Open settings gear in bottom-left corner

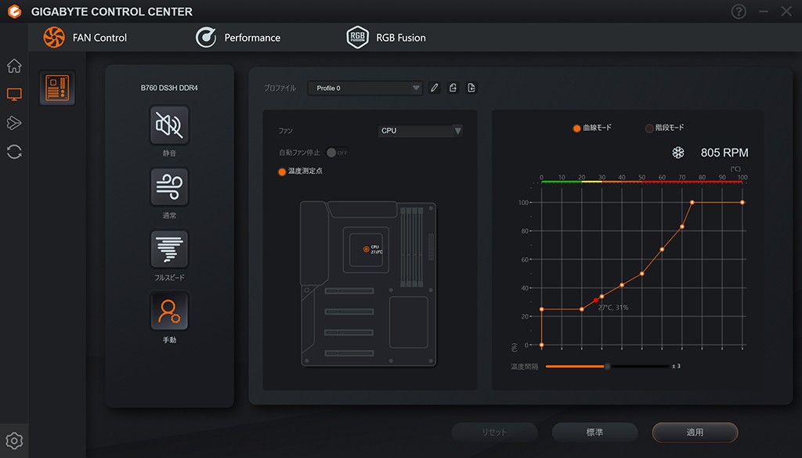click(13, 440)
